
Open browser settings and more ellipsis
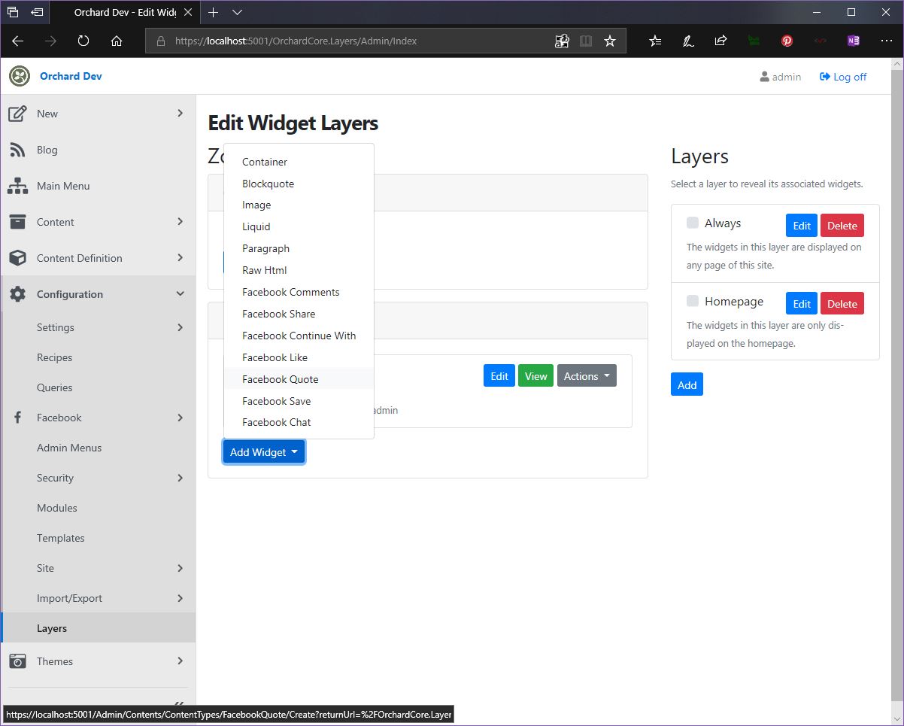pyautogui.click(x=886, y=41)
